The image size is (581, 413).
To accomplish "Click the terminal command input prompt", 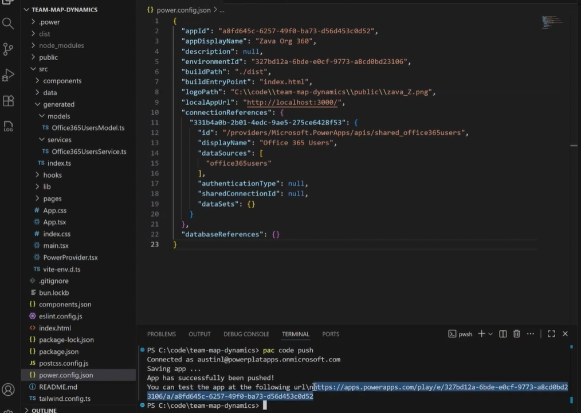I will [265, 406].
